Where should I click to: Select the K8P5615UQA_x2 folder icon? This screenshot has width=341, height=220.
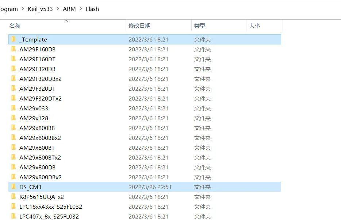[x=14, y=197]
